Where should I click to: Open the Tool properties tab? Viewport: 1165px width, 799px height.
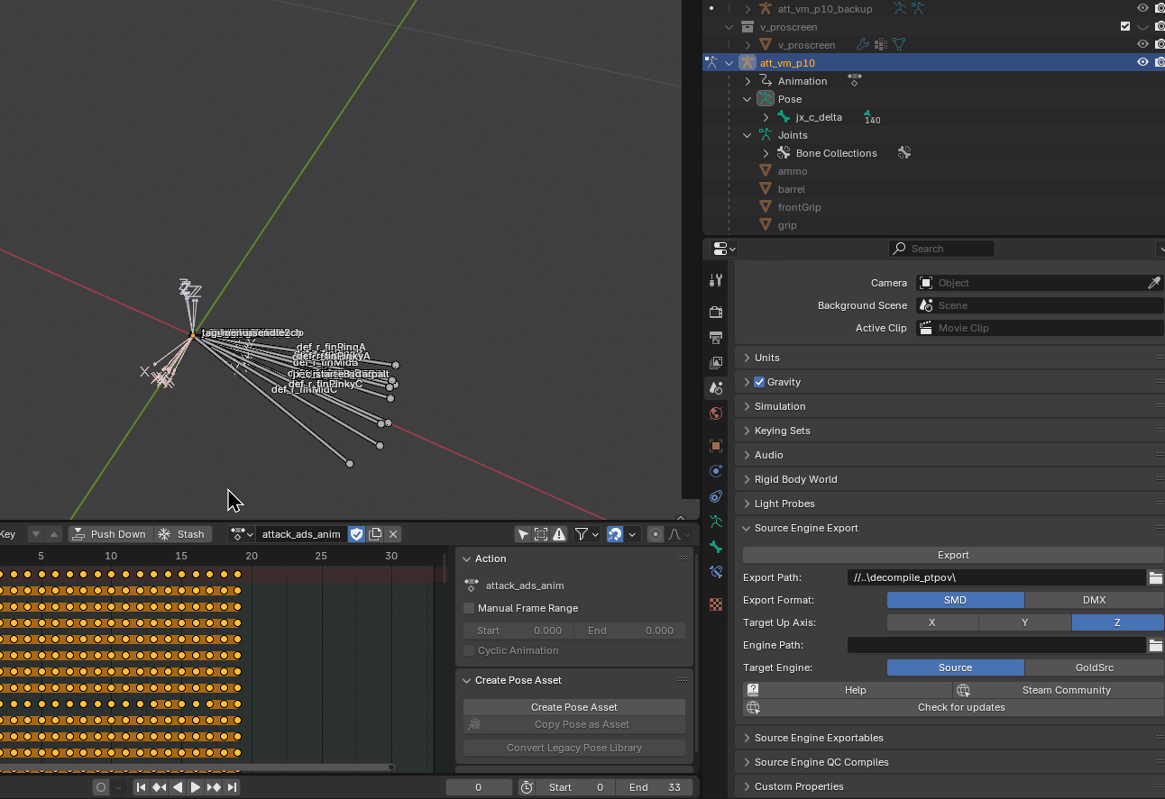click(x=716, y=280)
